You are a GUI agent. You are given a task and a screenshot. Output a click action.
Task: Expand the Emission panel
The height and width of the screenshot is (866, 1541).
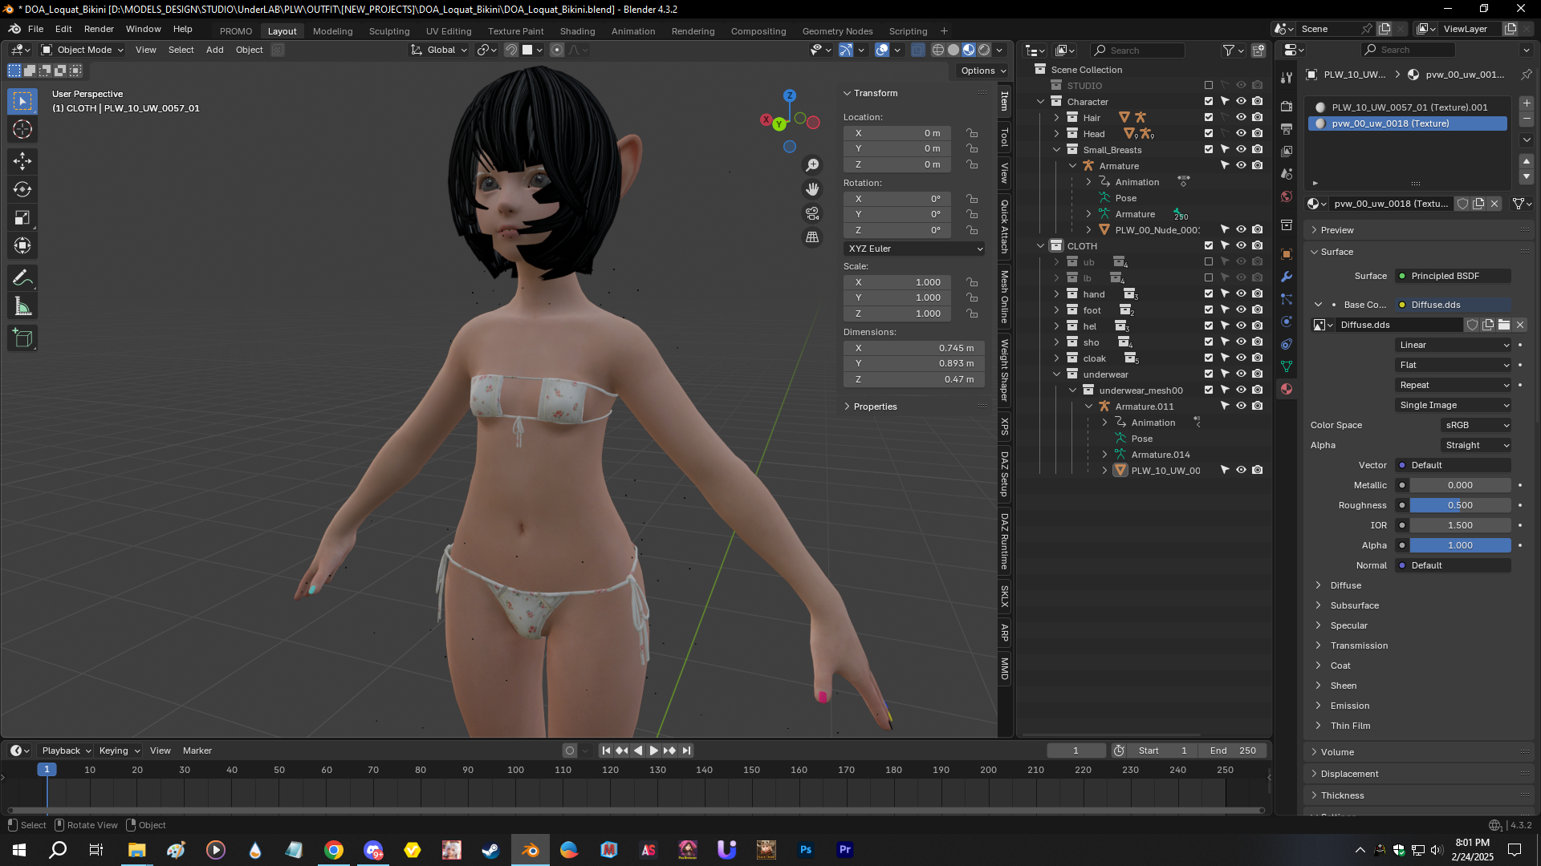tap(1350, 706)
